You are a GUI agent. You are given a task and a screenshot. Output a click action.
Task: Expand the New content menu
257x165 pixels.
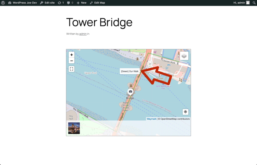[x=82, y=3]
